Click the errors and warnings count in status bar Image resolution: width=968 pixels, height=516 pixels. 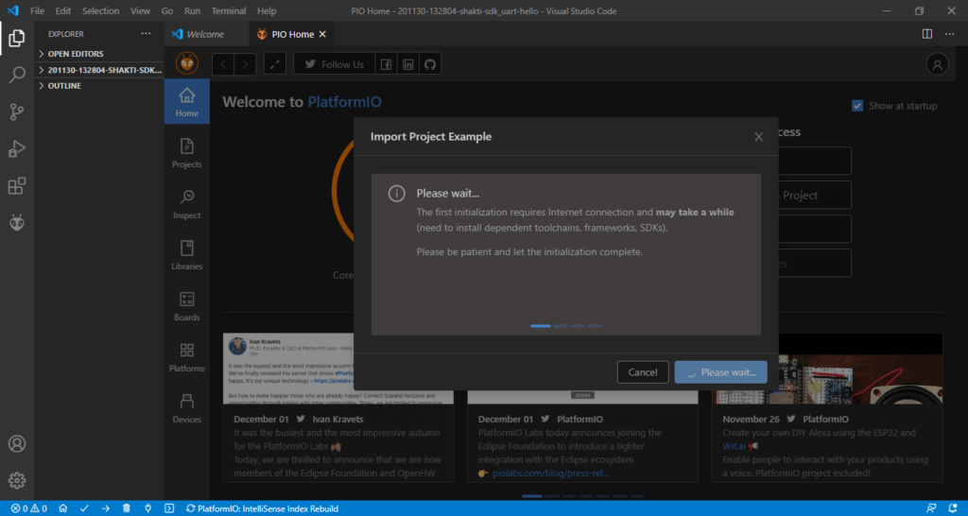[29, 508]
